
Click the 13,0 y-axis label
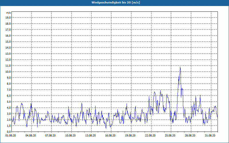pos(8,54)
